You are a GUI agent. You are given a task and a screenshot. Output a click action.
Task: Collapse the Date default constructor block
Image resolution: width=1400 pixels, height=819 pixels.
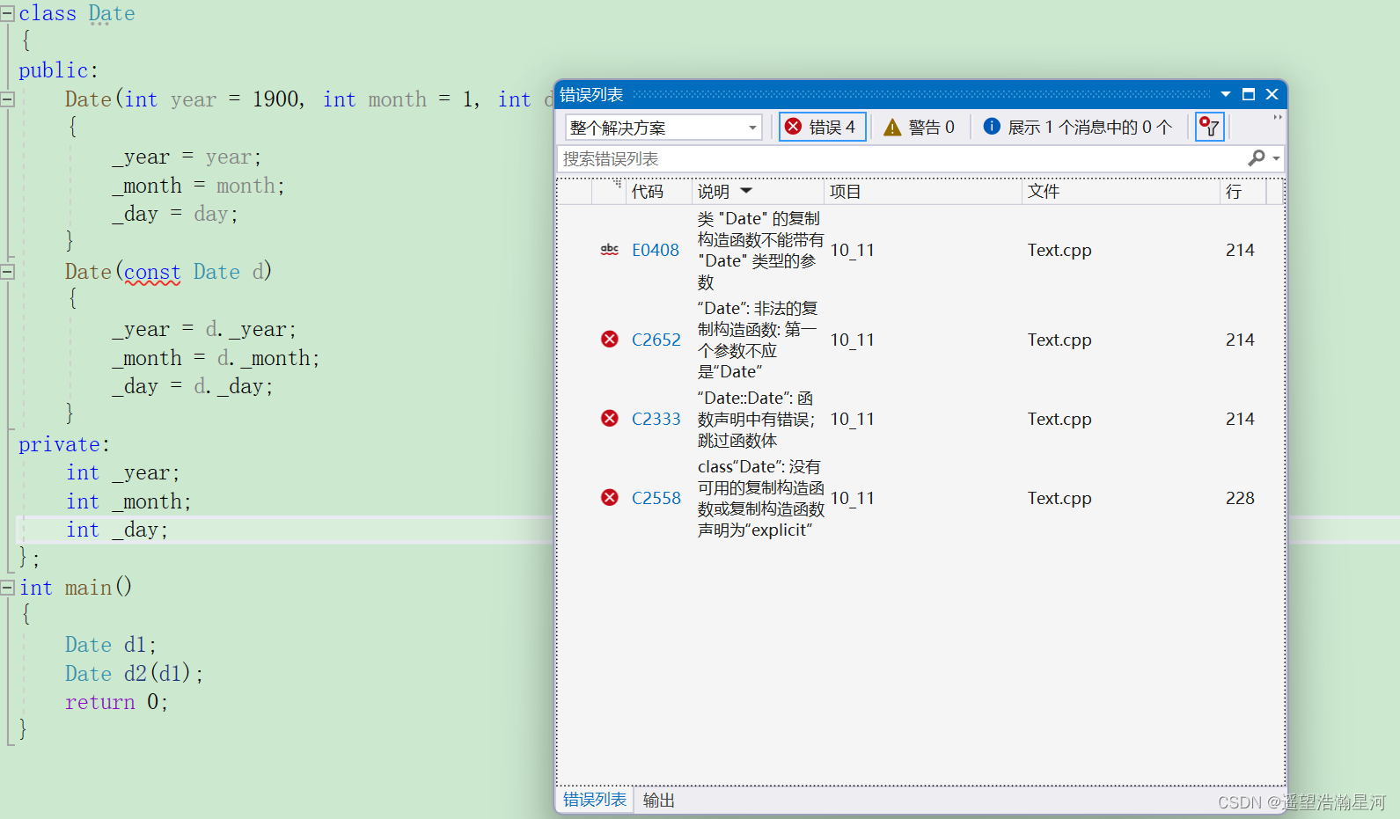(x=7, y=99)
